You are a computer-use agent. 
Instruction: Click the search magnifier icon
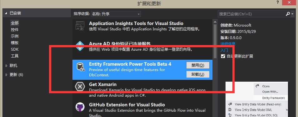pyautogui.click(x=288, y=14)
